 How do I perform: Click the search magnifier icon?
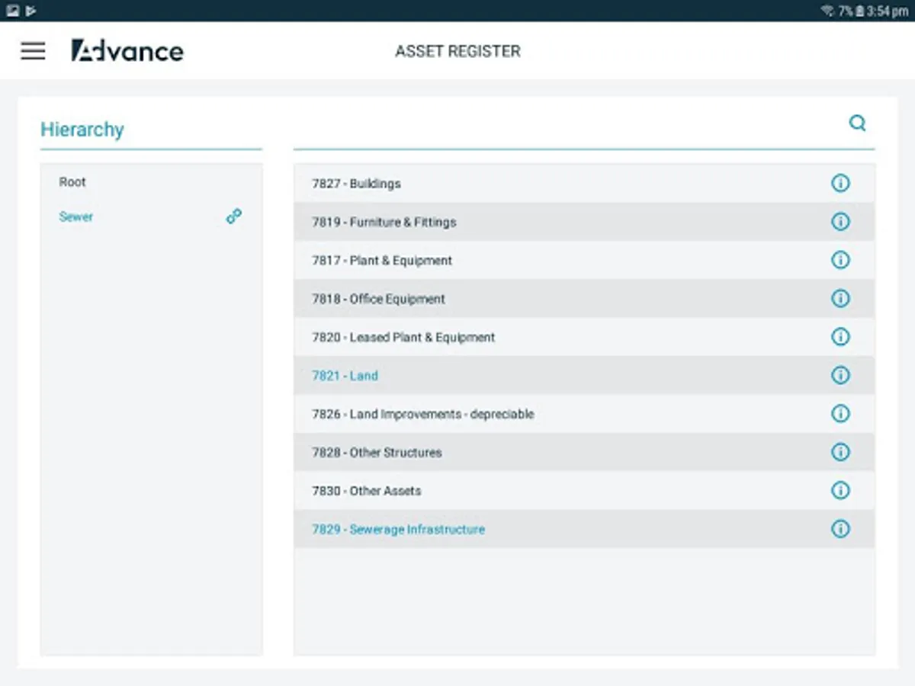(858, 123)
